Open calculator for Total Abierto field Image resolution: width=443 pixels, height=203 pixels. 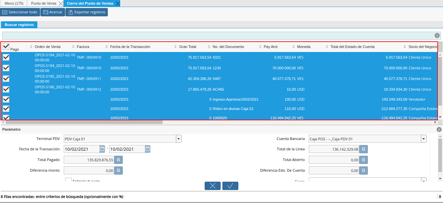[x=364, y=160]
